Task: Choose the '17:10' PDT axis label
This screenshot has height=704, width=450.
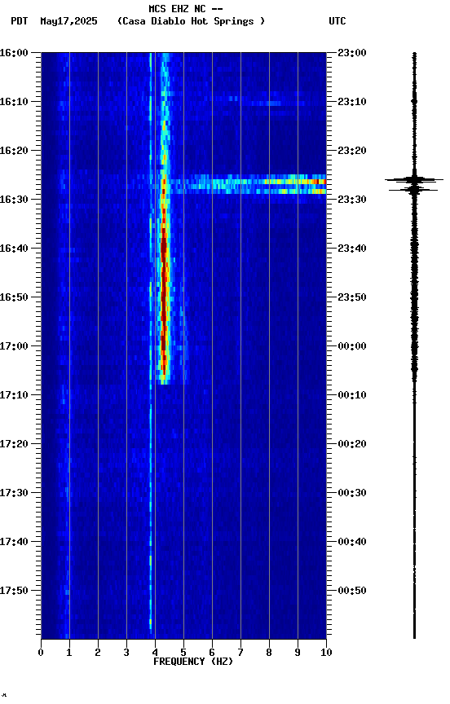Action: 14,395
